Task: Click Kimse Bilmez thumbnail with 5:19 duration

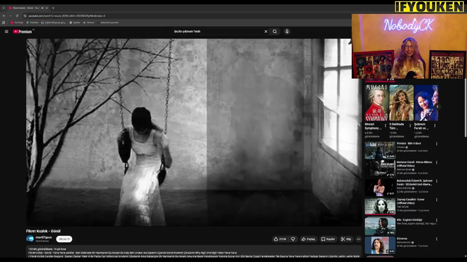Action: click(x=380, y=169)
